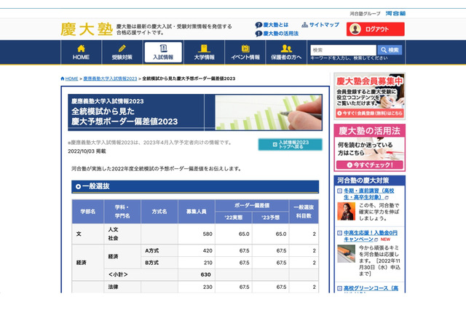Open the 慶大塾の活用法 header link
The width and height of the screenshot is (466, 310).
(x=281, y=33)
